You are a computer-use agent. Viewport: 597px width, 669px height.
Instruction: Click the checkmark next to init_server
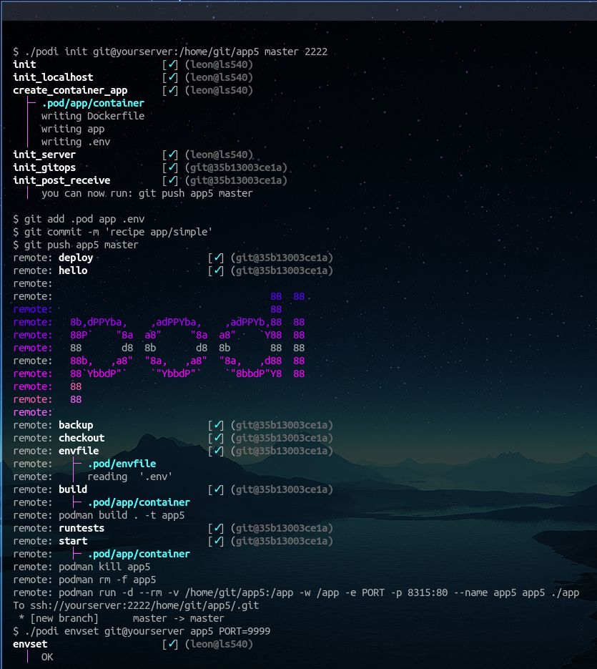pyautogui.click(x=172, y=155)
